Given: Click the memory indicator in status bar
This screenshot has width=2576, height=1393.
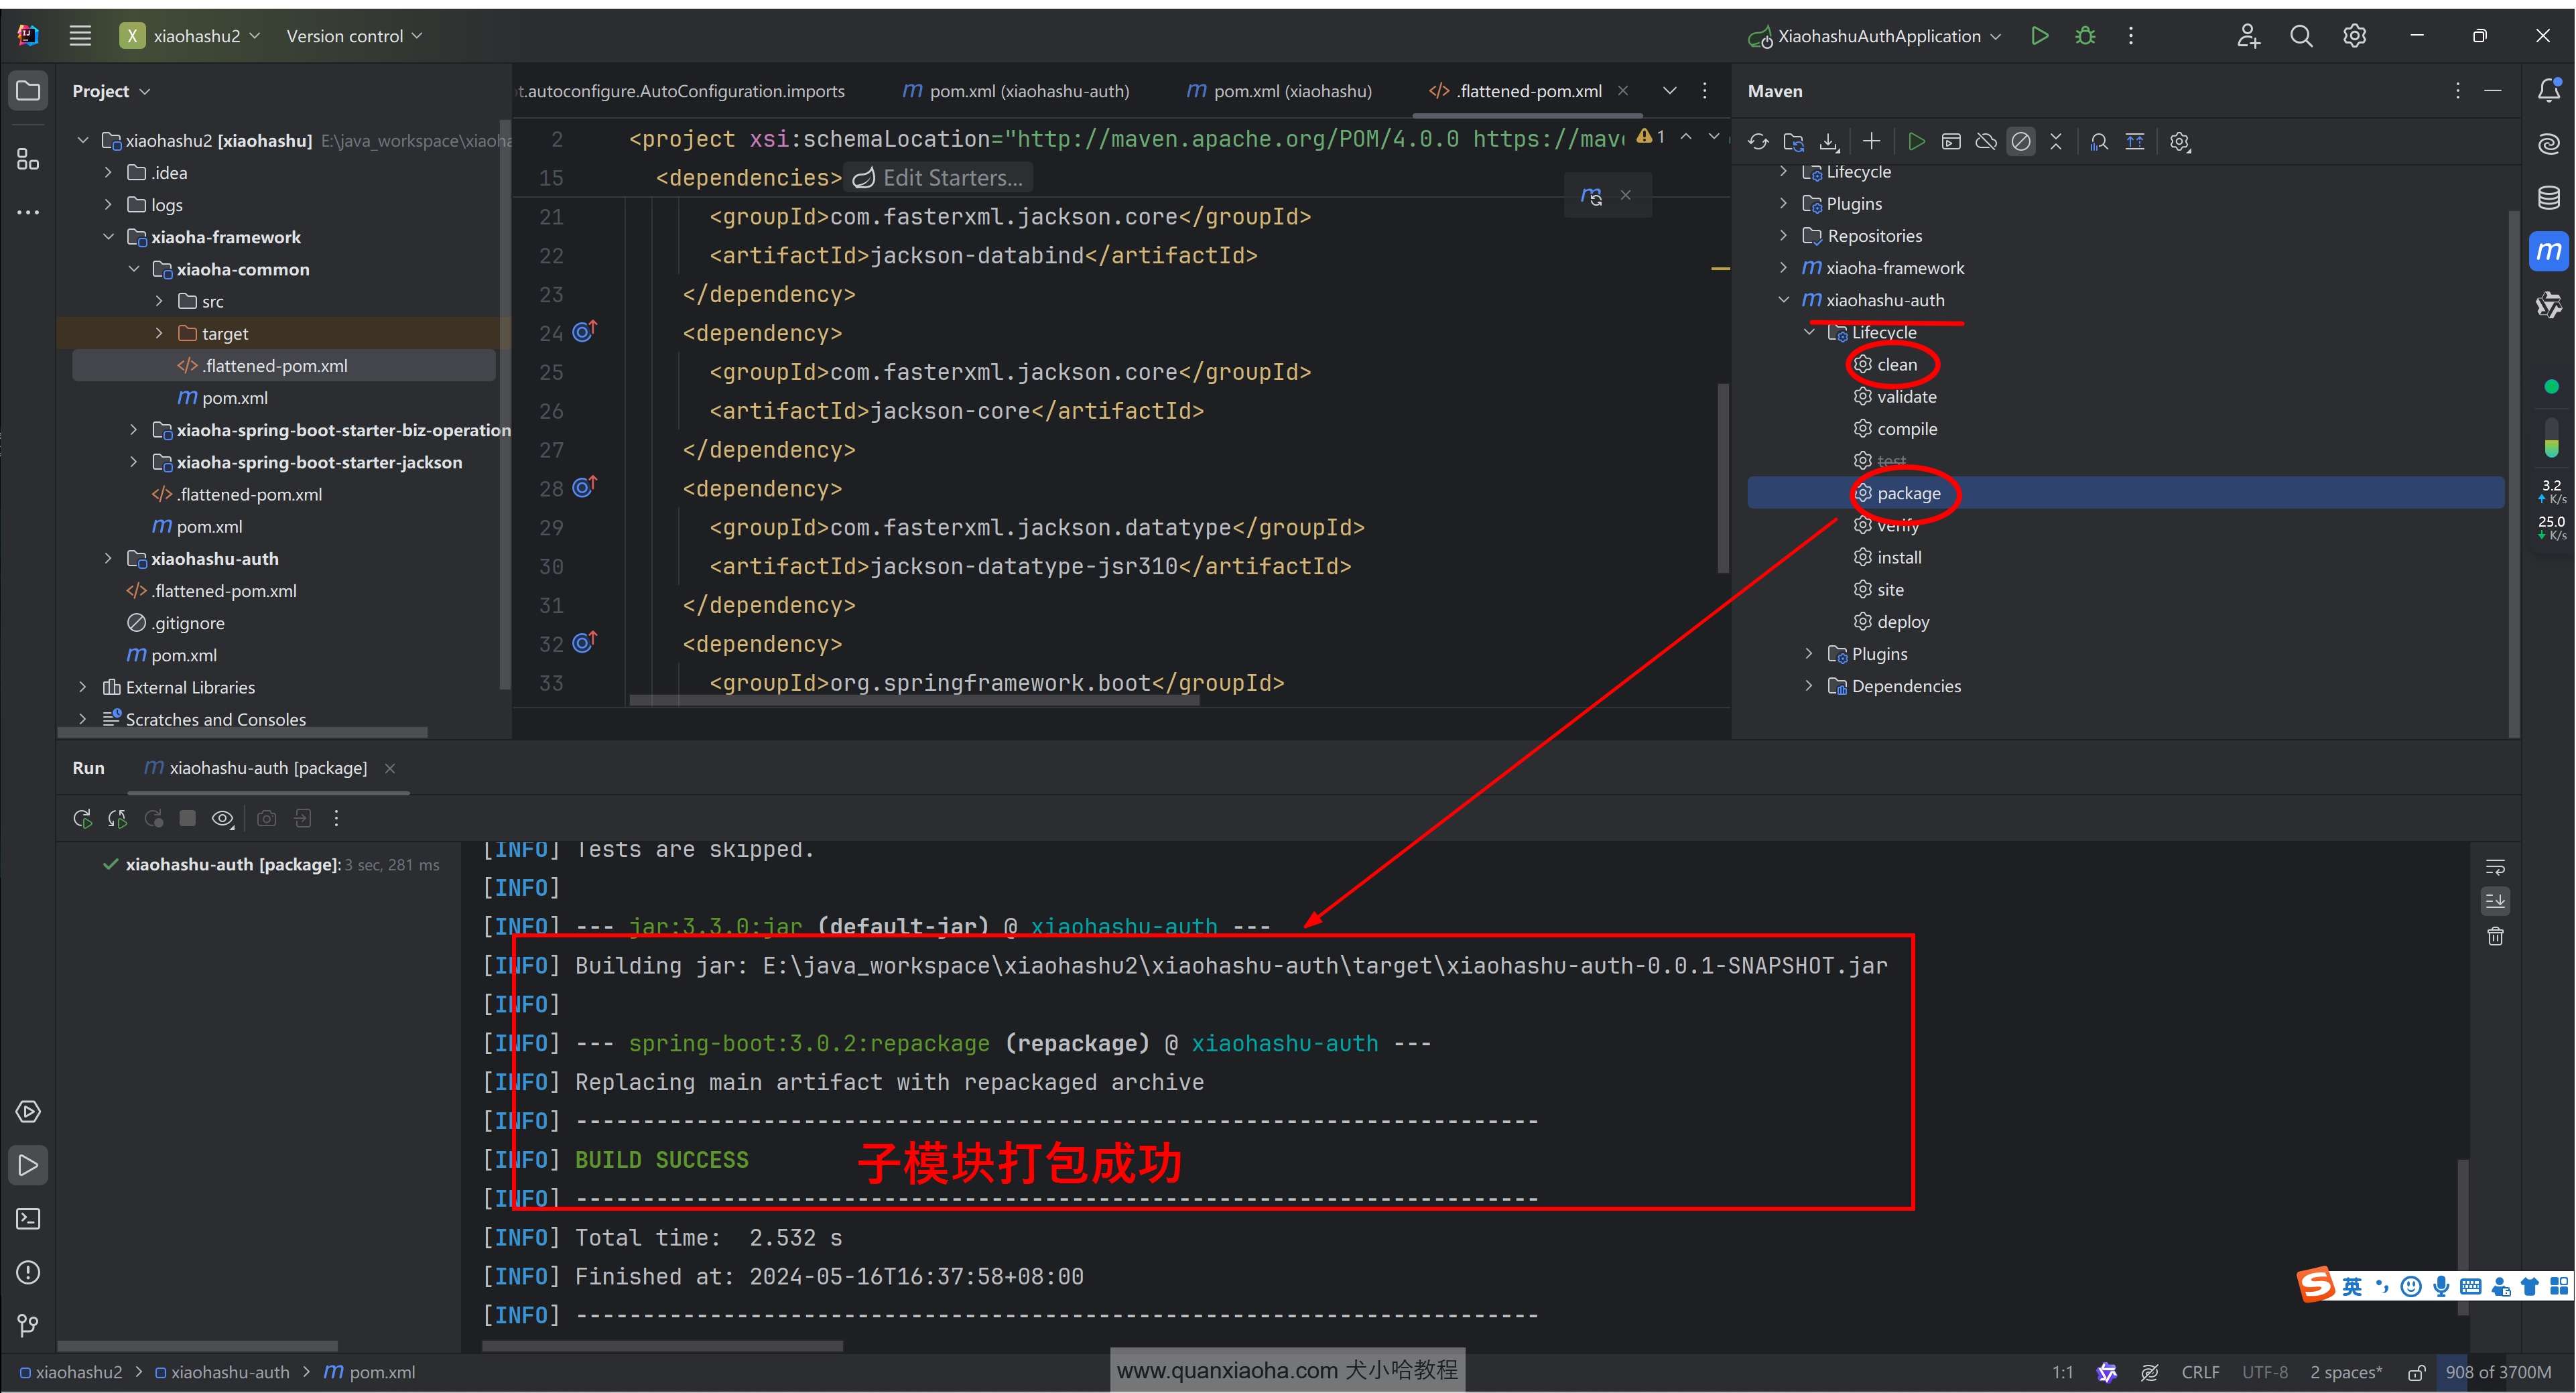Looking at the screenshot, I should [2498, 1372].
